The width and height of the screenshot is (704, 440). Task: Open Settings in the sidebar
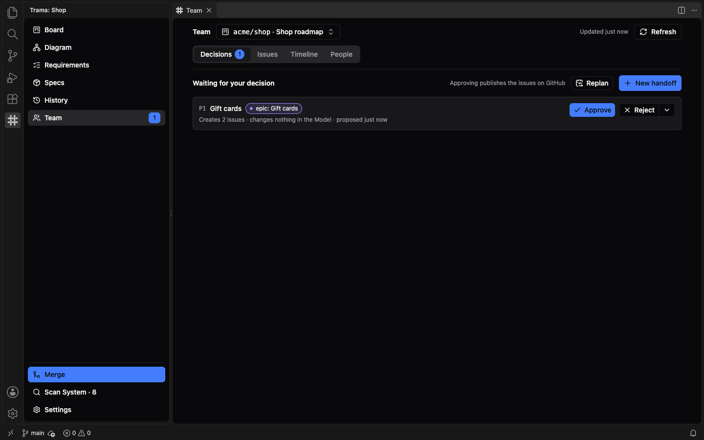[x=96, y=410]
